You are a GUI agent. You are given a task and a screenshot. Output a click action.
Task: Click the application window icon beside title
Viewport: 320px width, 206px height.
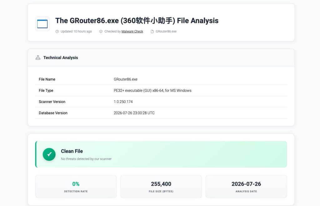(42, 24)
